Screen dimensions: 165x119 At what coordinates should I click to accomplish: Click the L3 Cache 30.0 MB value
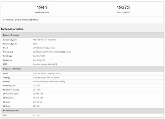coord(36,106)
